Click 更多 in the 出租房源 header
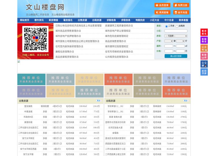This screenshot has height=156, width=208. tap(186, 101)
